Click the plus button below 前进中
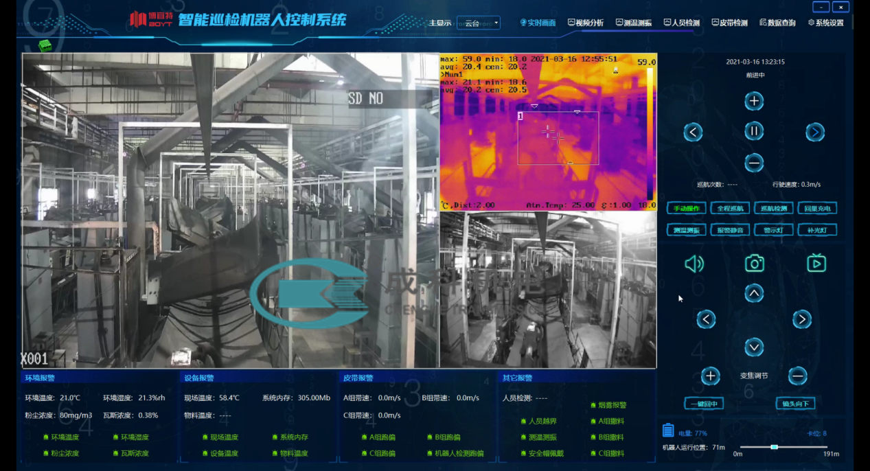Image resolution: width=870 pixels, height=471 pixels. point(754,101)
